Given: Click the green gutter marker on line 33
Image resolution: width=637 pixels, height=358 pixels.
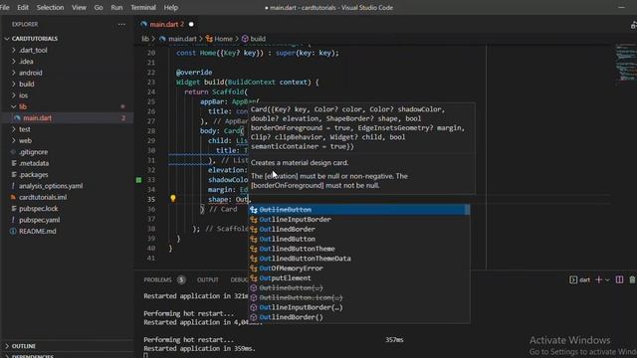Looking at the screenshot, I should click(x=138, y=180).
